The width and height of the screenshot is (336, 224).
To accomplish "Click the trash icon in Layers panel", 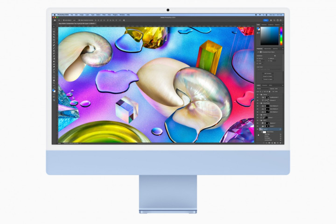I will coord(280,142).
